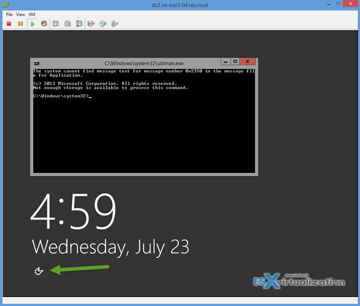Power on the VM with the green play icon

[x=32, y=23]
